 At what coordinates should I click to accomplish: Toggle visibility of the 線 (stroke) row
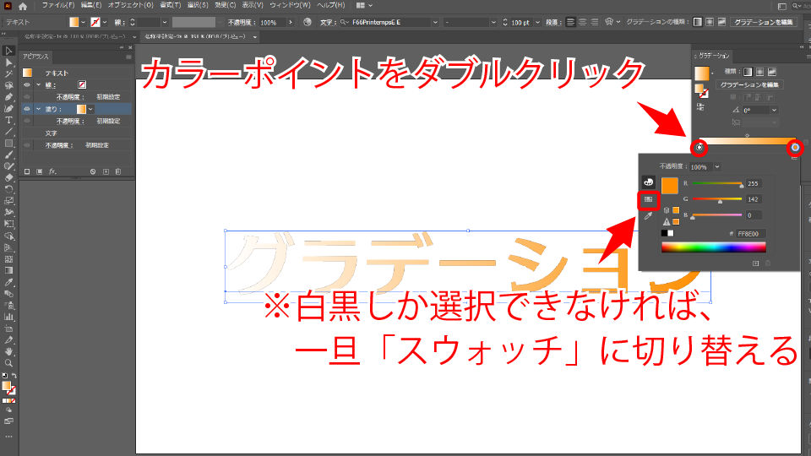(x=27, y=84)
